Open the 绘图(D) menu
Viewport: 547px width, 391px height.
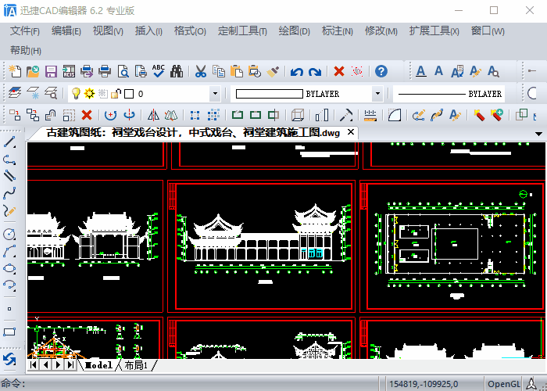point(294,31)
